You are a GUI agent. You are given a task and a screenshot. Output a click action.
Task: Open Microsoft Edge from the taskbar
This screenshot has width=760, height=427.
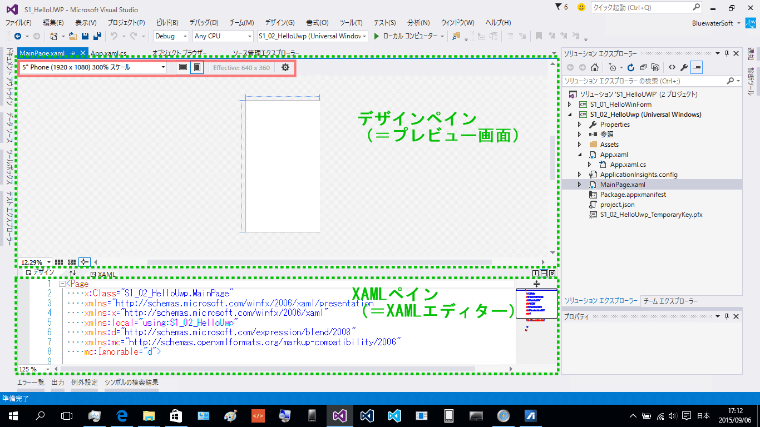122,415
